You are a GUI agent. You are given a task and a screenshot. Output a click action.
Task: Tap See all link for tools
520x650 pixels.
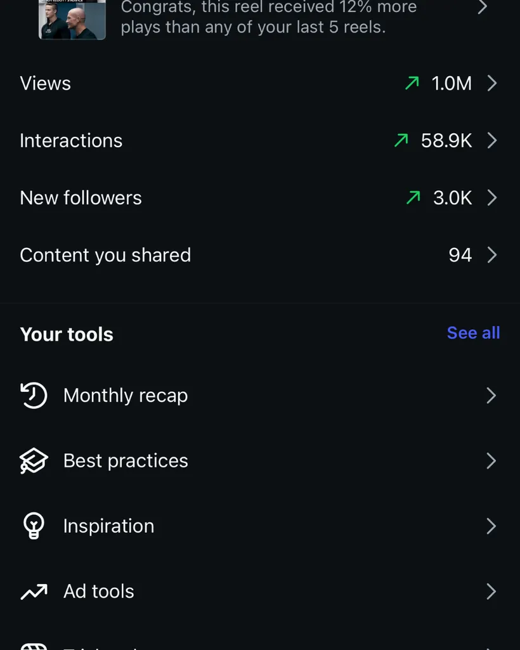pyautogui.click(x=473, y=332)
